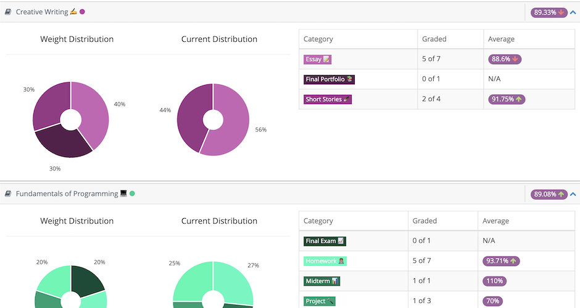580x308 pixels.
Task: Click the book icon beside Creative Writing
Action: coord(8,12)
